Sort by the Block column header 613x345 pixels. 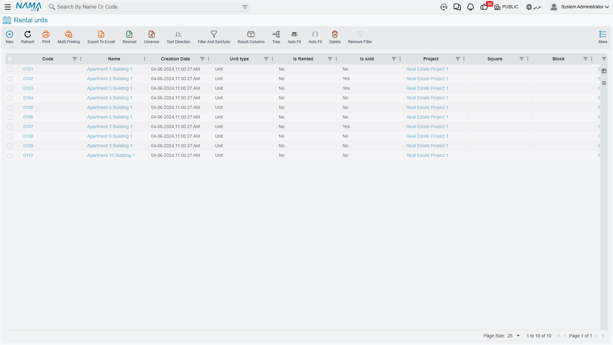click(558, 59)
